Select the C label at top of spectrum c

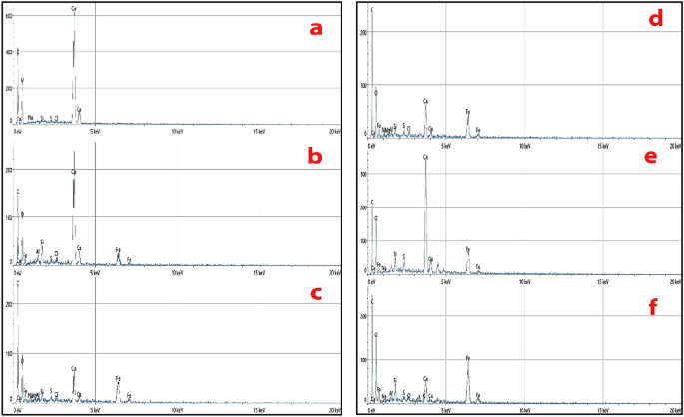click(18, 284)
